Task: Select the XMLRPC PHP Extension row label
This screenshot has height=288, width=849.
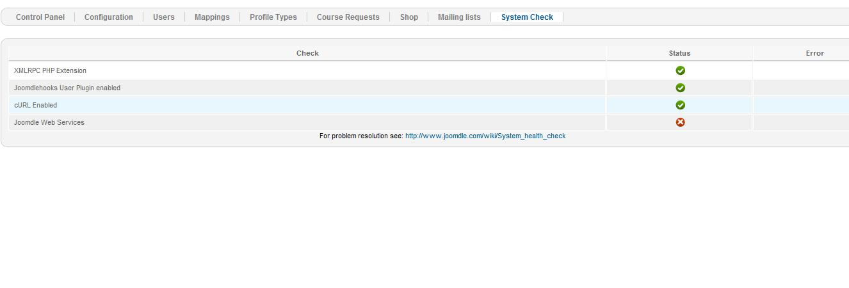Action: coord(50,70)
